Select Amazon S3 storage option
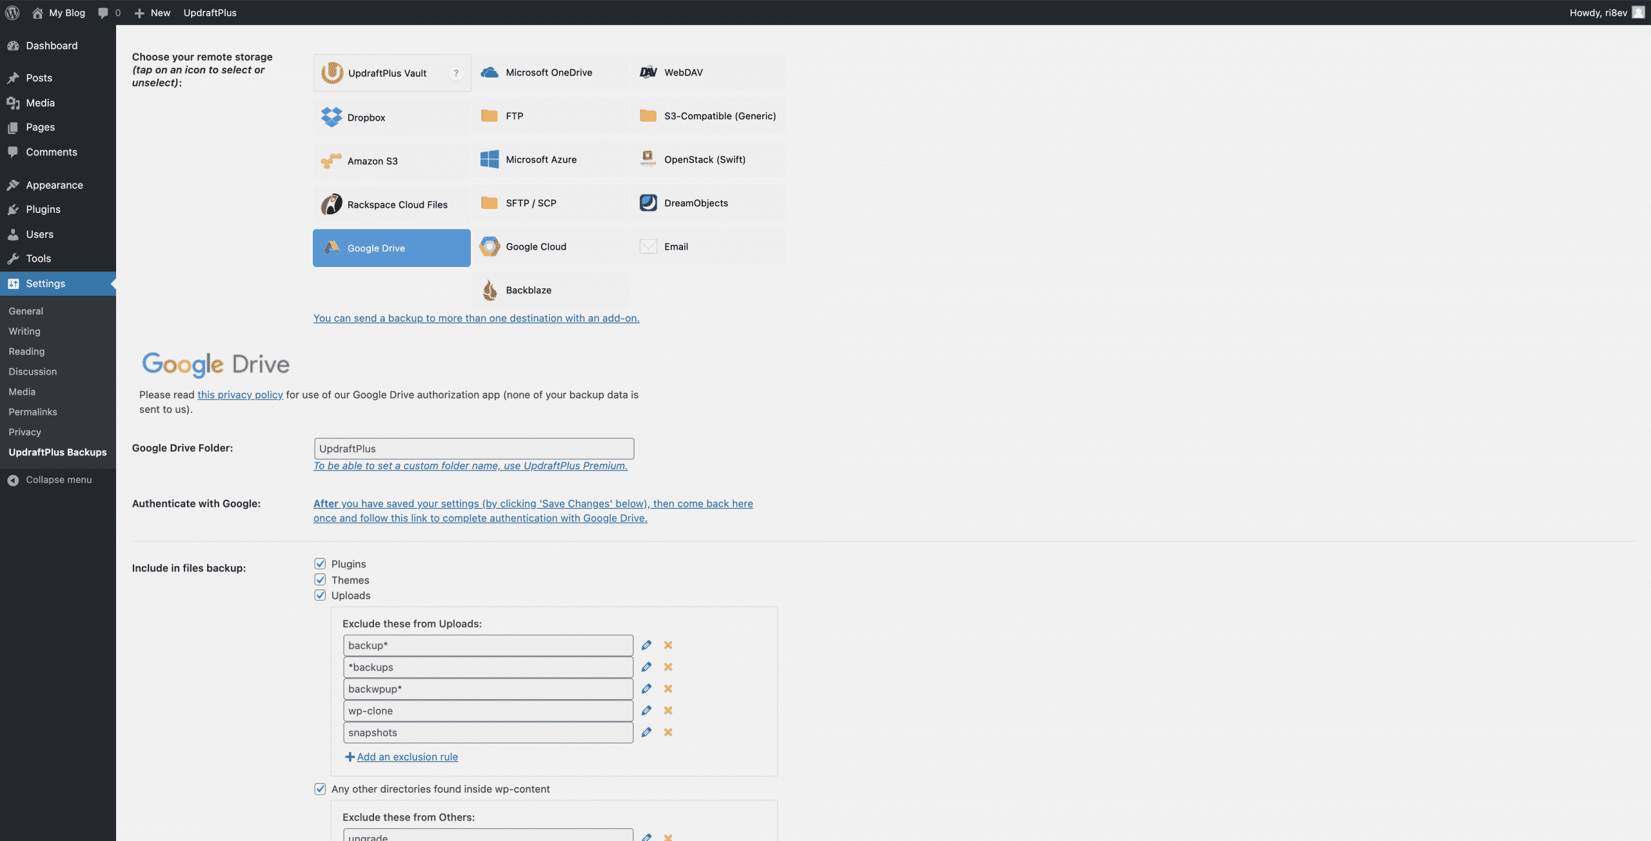 (391, 161)
